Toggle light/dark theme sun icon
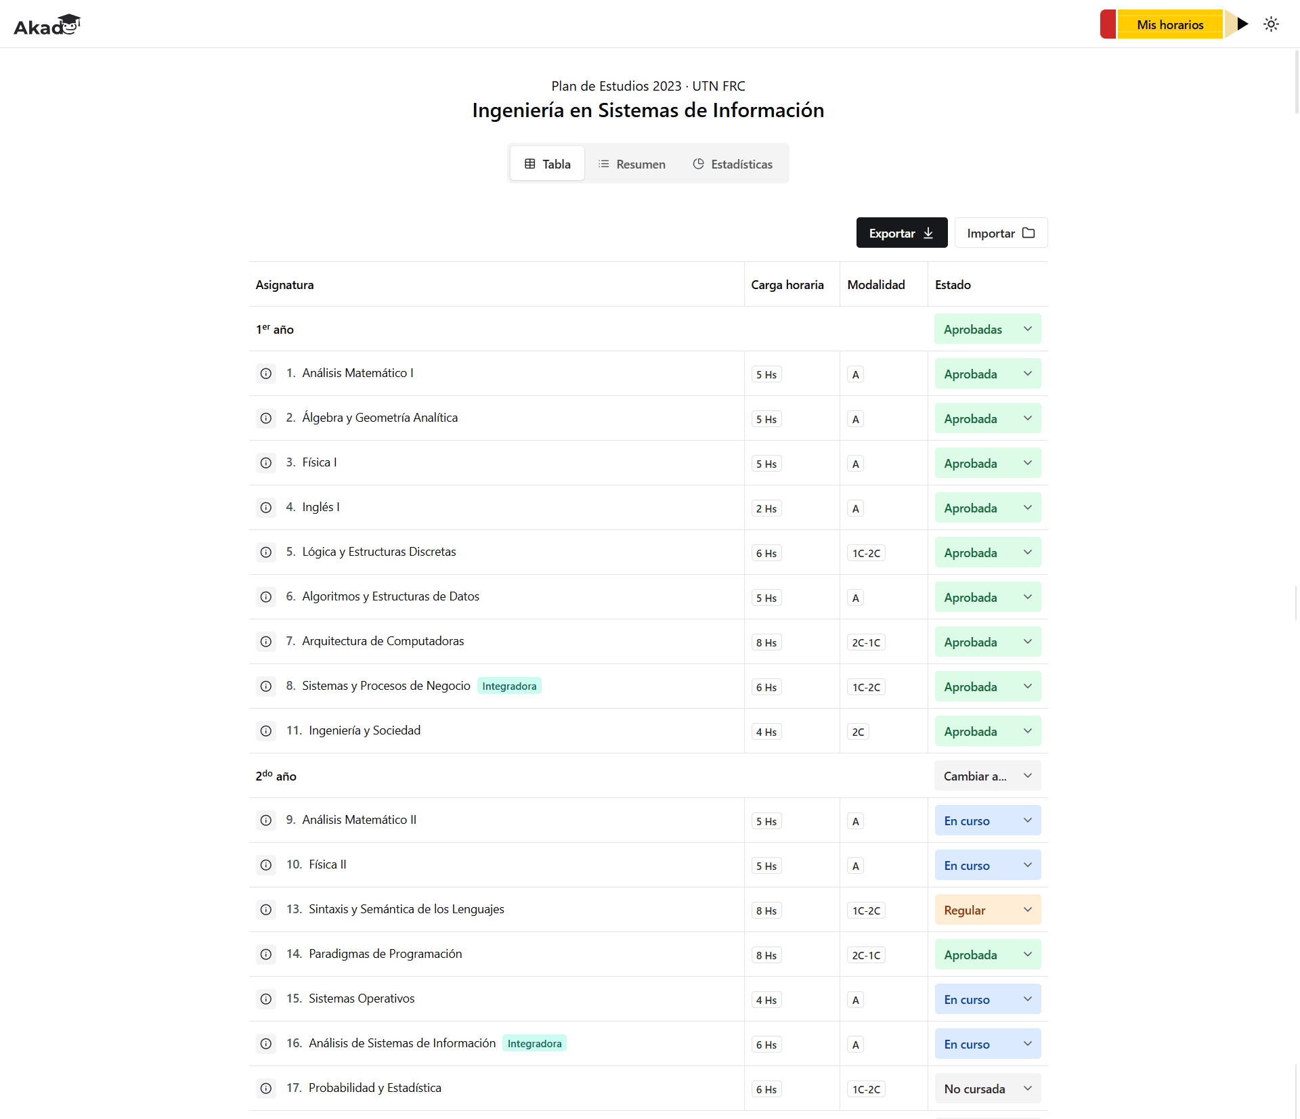Viewport: 1300px width, 1119px height. 1271,24
